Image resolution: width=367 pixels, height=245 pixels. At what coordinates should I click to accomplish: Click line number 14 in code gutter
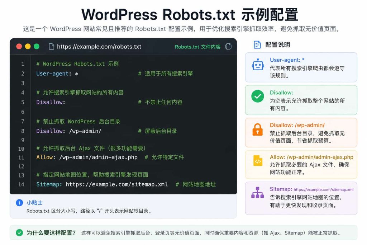pos(21,184)
